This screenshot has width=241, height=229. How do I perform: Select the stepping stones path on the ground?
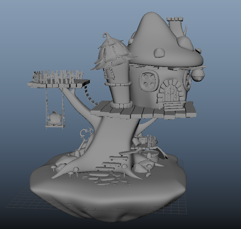tap(106, 179)
